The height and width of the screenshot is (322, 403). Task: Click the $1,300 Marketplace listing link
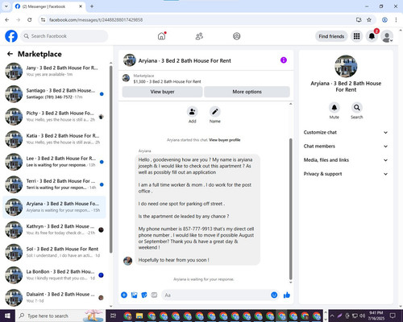click(167, 81)
